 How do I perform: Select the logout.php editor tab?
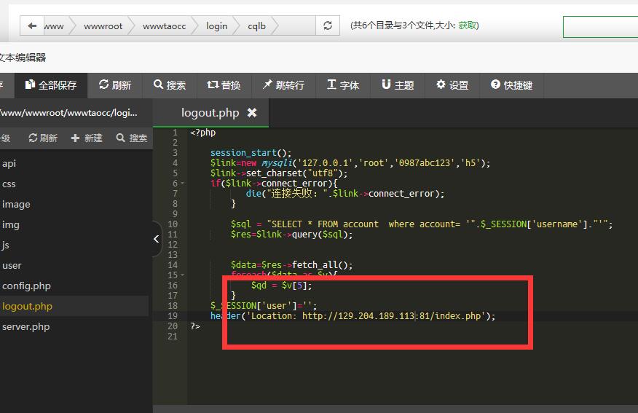coord(210,113)
